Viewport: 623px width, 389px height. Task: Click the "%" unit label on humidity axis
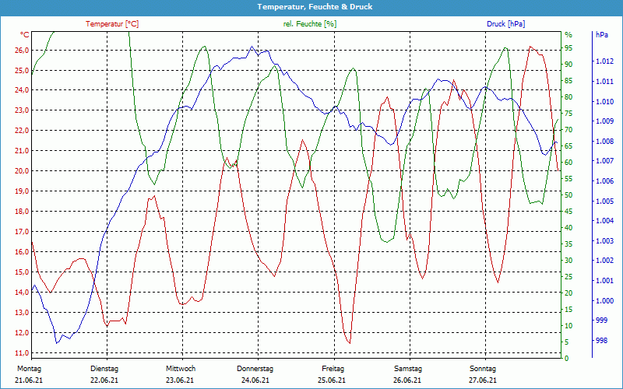568,35
